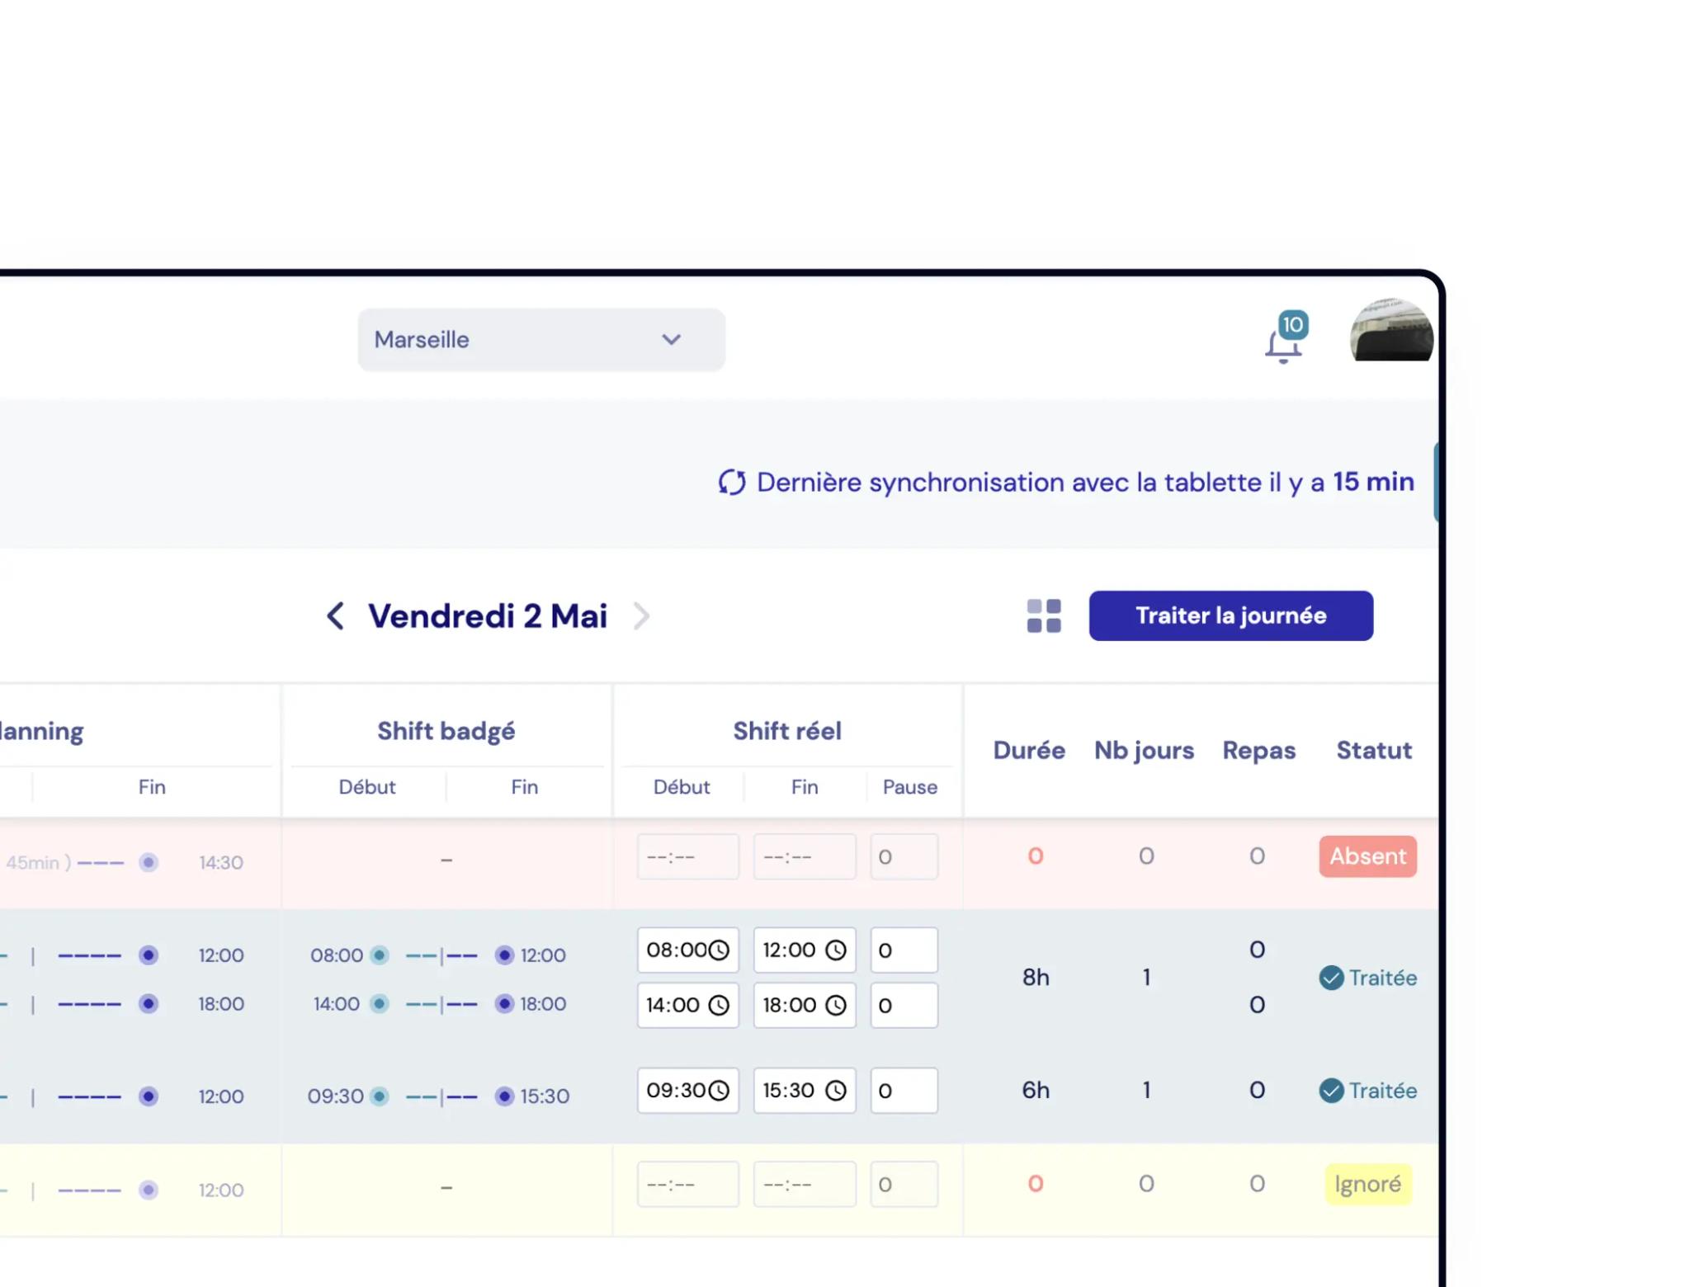Open clock picker in first 12:00 end field
Viewport: 1690px width, 1287px height.
pyautogui.click(x=836, y=950)
